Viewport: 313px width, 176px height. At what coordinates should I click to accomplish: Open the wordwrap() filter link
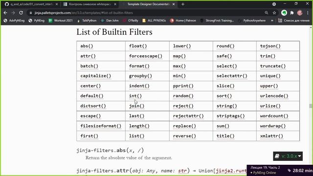[x=273, y=126]
